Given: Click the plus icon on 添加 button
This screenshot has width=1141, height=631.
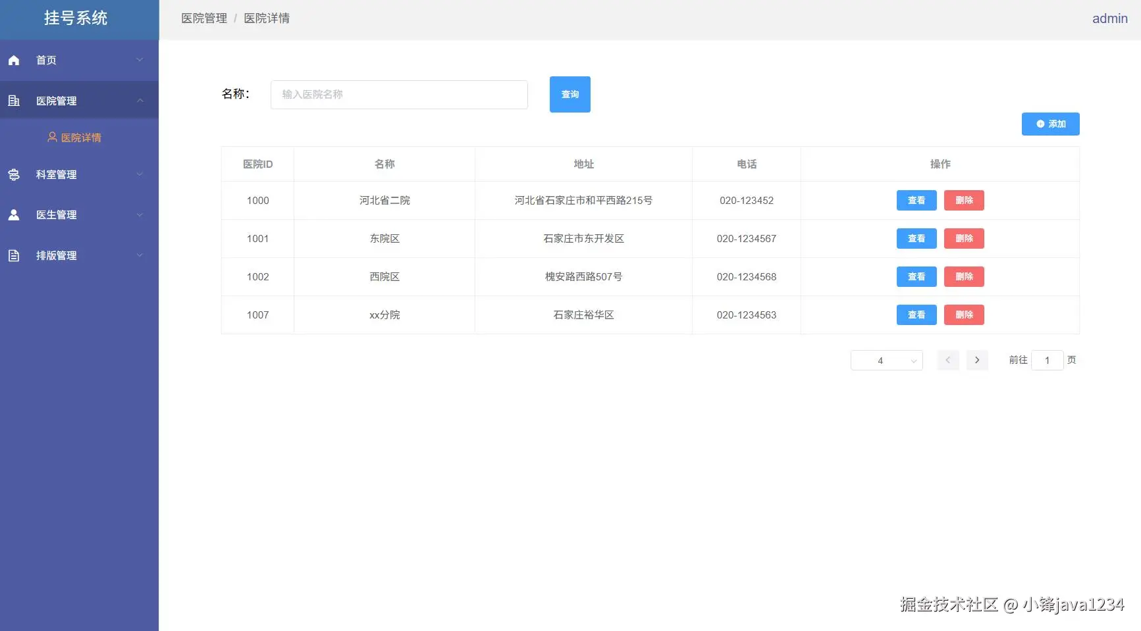Looking at the screenshot, I should coord(1040,124).
